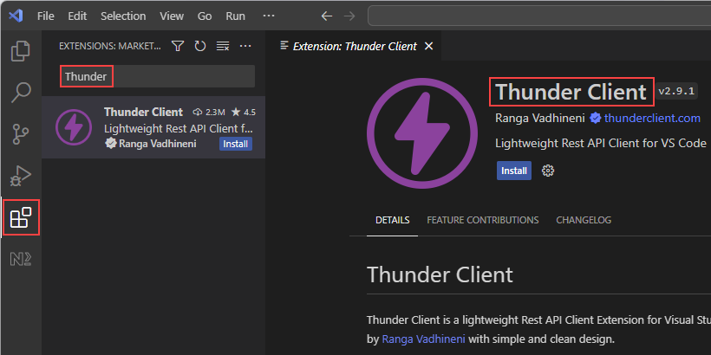Click publisher Ranga Vadhineni on detail page

click(x=539, y=118)
